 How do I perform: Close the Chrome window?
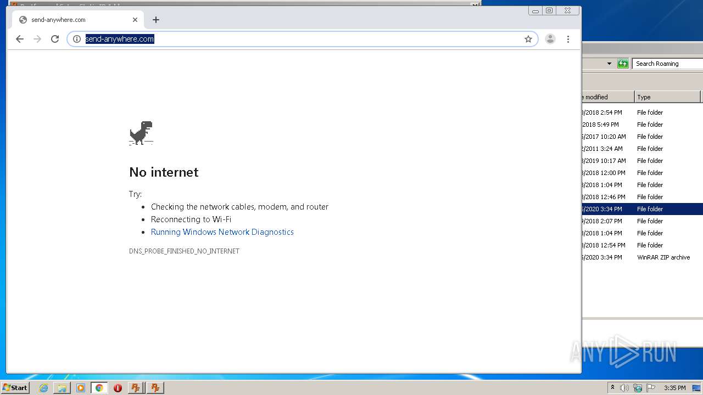(567, 10)
